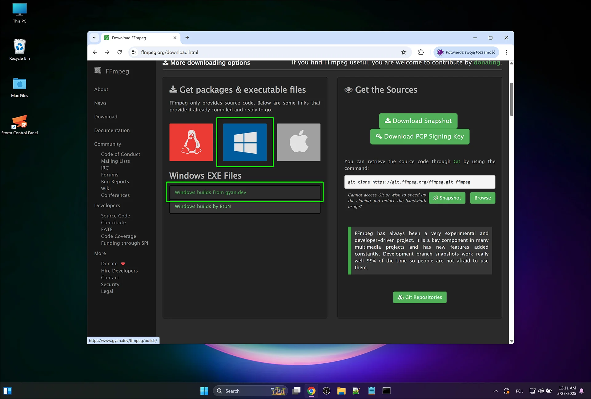The image size is (591, 399).
Task: Open the tab search chevron
Action: tap(94, 38)
